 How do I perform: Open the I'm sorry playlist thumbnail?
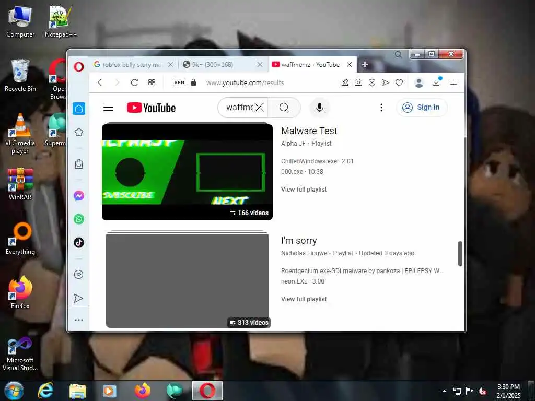coord(188,280)
